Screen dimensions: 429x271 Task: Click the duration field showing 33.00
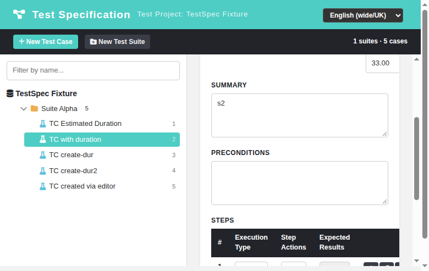click(x=382, y=63)
